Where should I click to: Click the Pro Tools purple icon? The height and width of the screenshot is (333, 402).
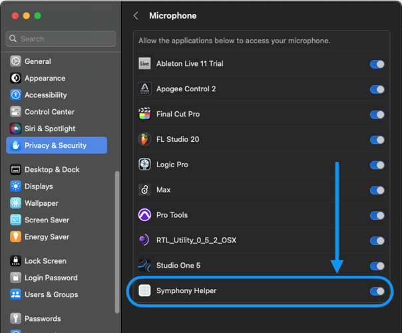(x=144, y=215)
